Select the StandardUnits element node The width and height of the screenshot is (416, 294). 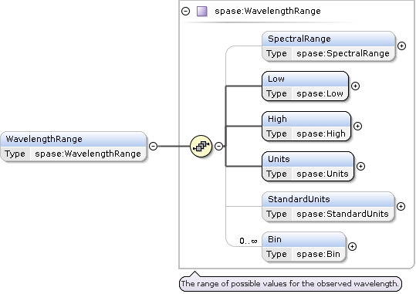328,207
